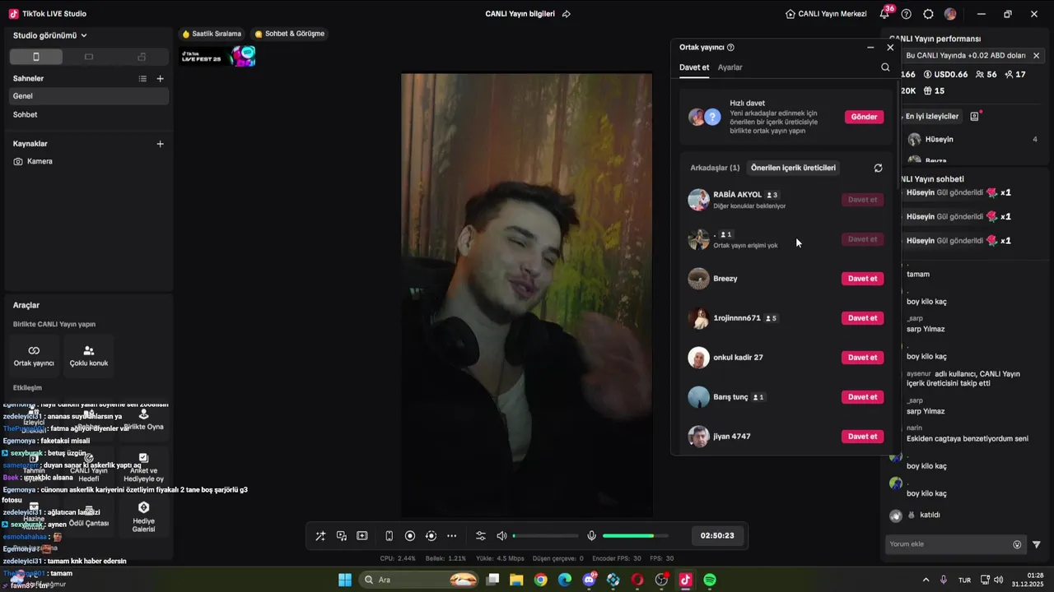Click the record button in bottom toolbar
The image size is (1054, 592).
[410, 536]
